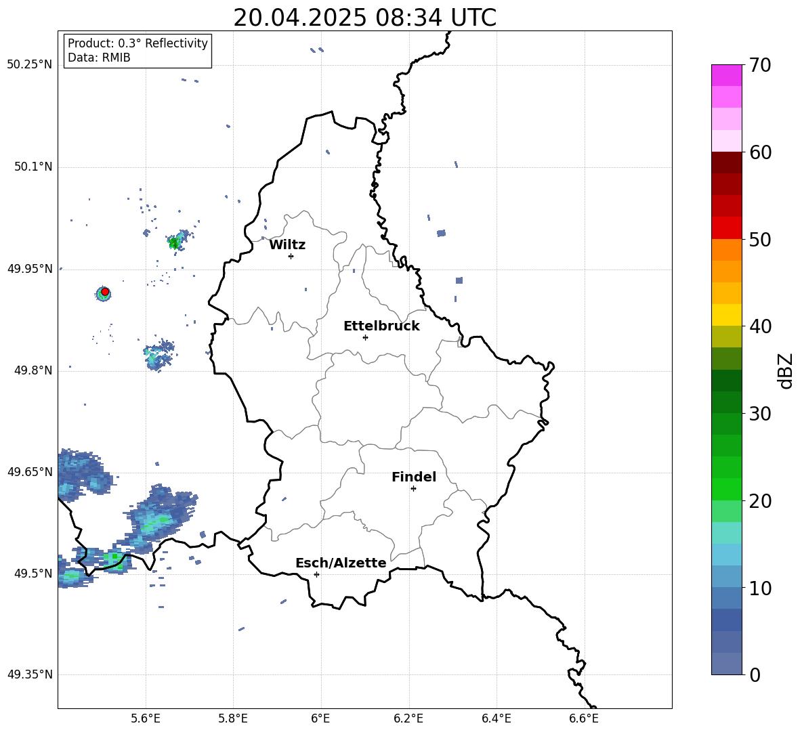Click the colorbar tick label 30

760,414
